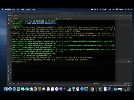Open Apple TV from the Dock

(x=65, y=89)
